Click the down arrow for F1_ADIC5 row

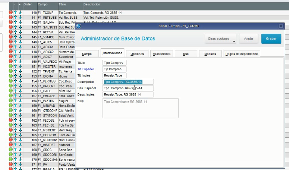pos(20,42)
